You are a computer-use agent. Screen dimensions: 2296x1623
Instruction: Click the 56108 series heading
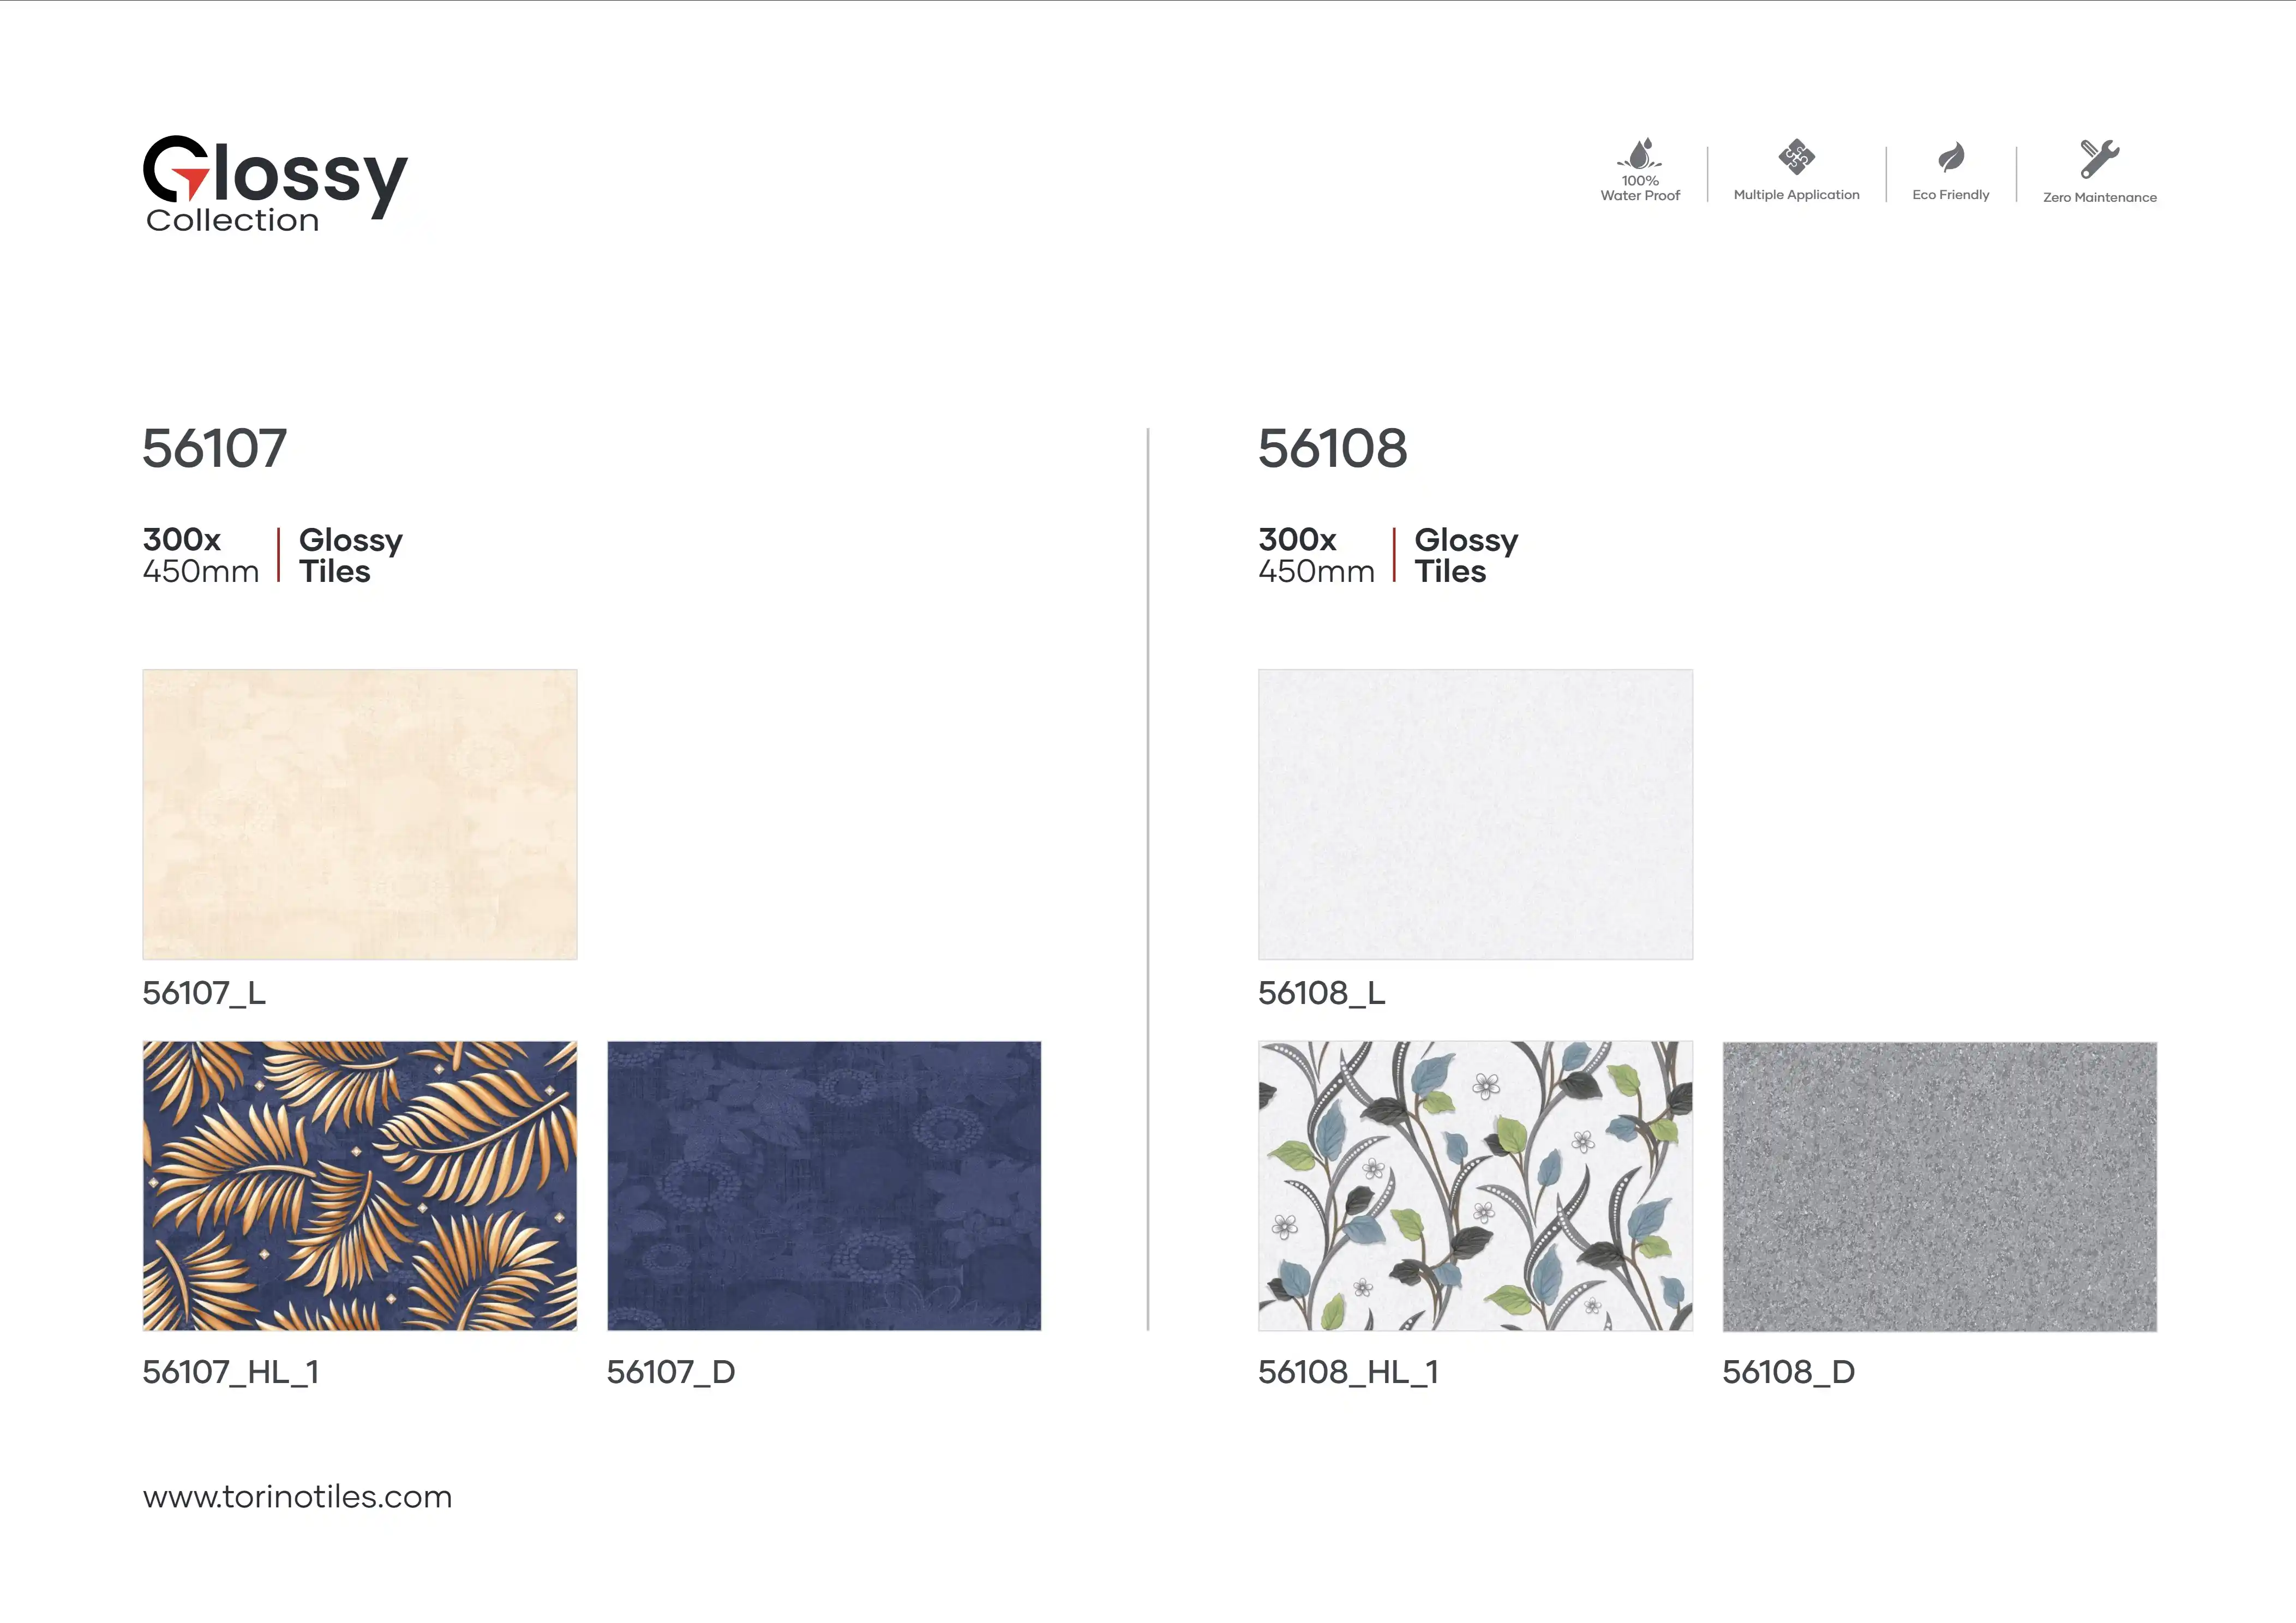pos(1332,448)
